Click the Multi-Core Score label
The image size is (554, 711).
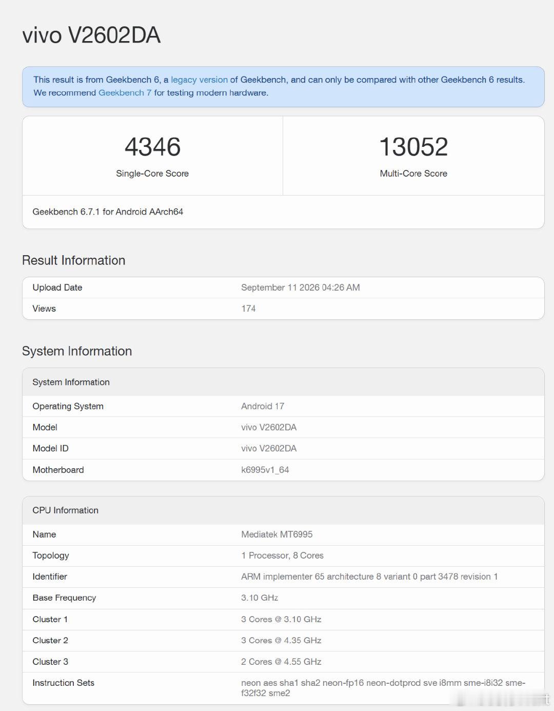413,174
